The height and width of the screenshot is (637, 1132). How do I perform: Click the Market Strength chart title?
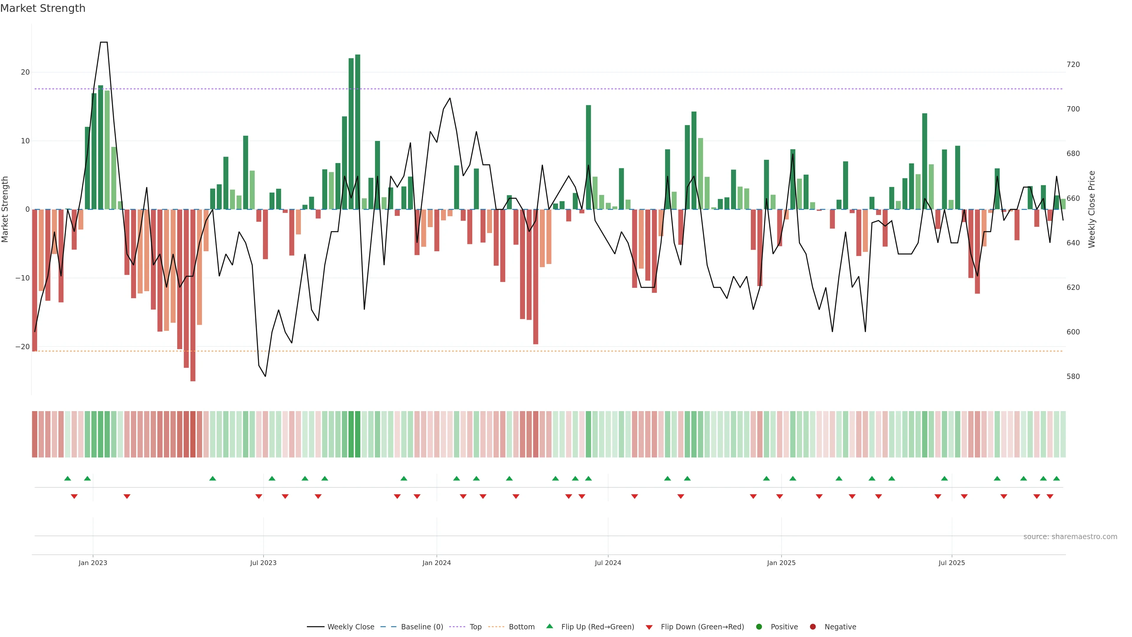(x=43, y=8)
